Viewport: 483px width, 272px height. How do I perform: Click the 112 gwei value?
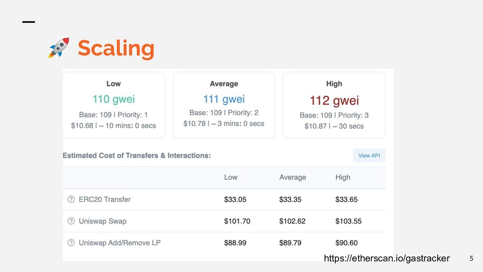[334, 100]
